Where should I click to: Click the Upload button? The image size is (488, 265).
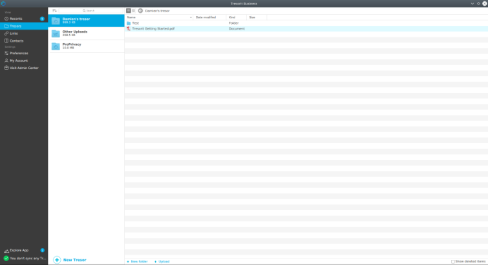point(162,262)
